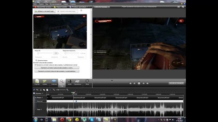The image size is (218, 122).
Task: Expand the Produce and share dropdown arrow
Action: [88, 7]
